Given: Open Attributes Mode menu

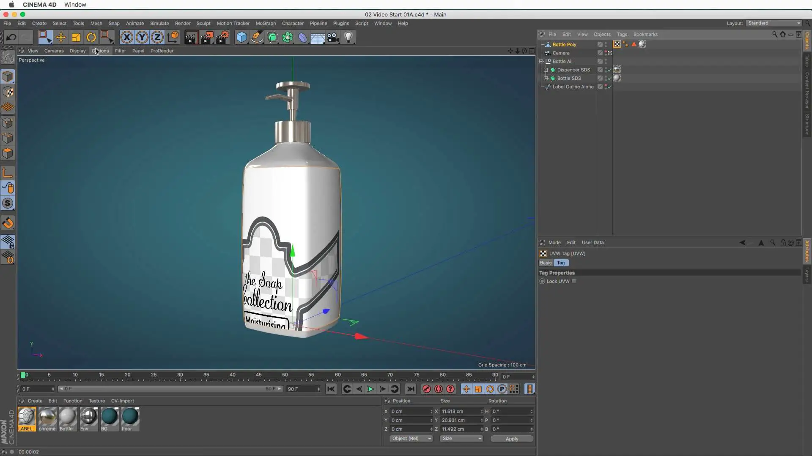Looking at the screenshot, I should point(554,242).
